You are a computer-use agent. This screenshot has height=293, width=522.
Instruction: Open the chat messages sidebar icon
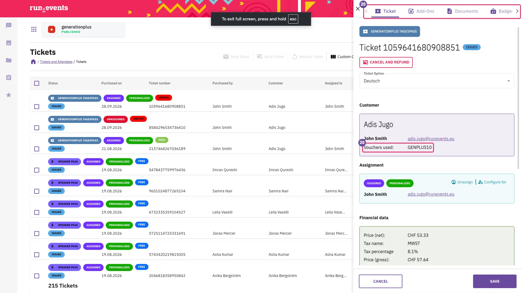[x=9, y=26]
